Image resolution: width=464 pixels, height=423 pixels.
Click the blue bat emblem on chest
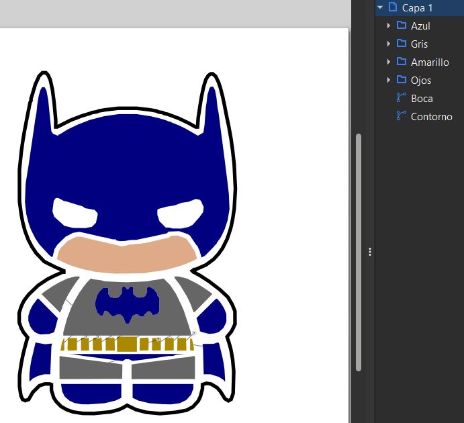(x=127, y=304)
